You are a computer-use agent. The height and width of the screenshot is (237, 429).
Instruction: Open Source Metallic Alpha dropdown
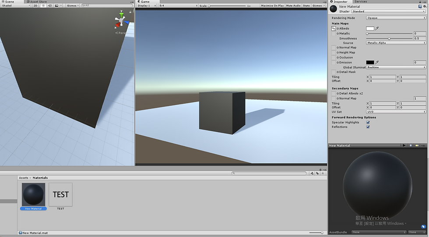396,43
